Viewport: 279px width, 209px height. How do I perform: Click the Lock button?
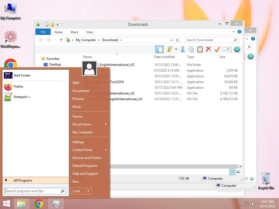click(78, 191)
